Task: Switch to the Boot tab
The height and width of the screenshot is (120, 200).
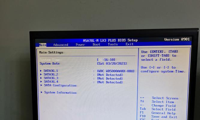Action: coord(97,44)
